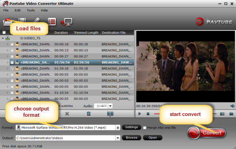Stop the preview playback
The width and height of the screenshot is (236, 149).
click(148, 114)
